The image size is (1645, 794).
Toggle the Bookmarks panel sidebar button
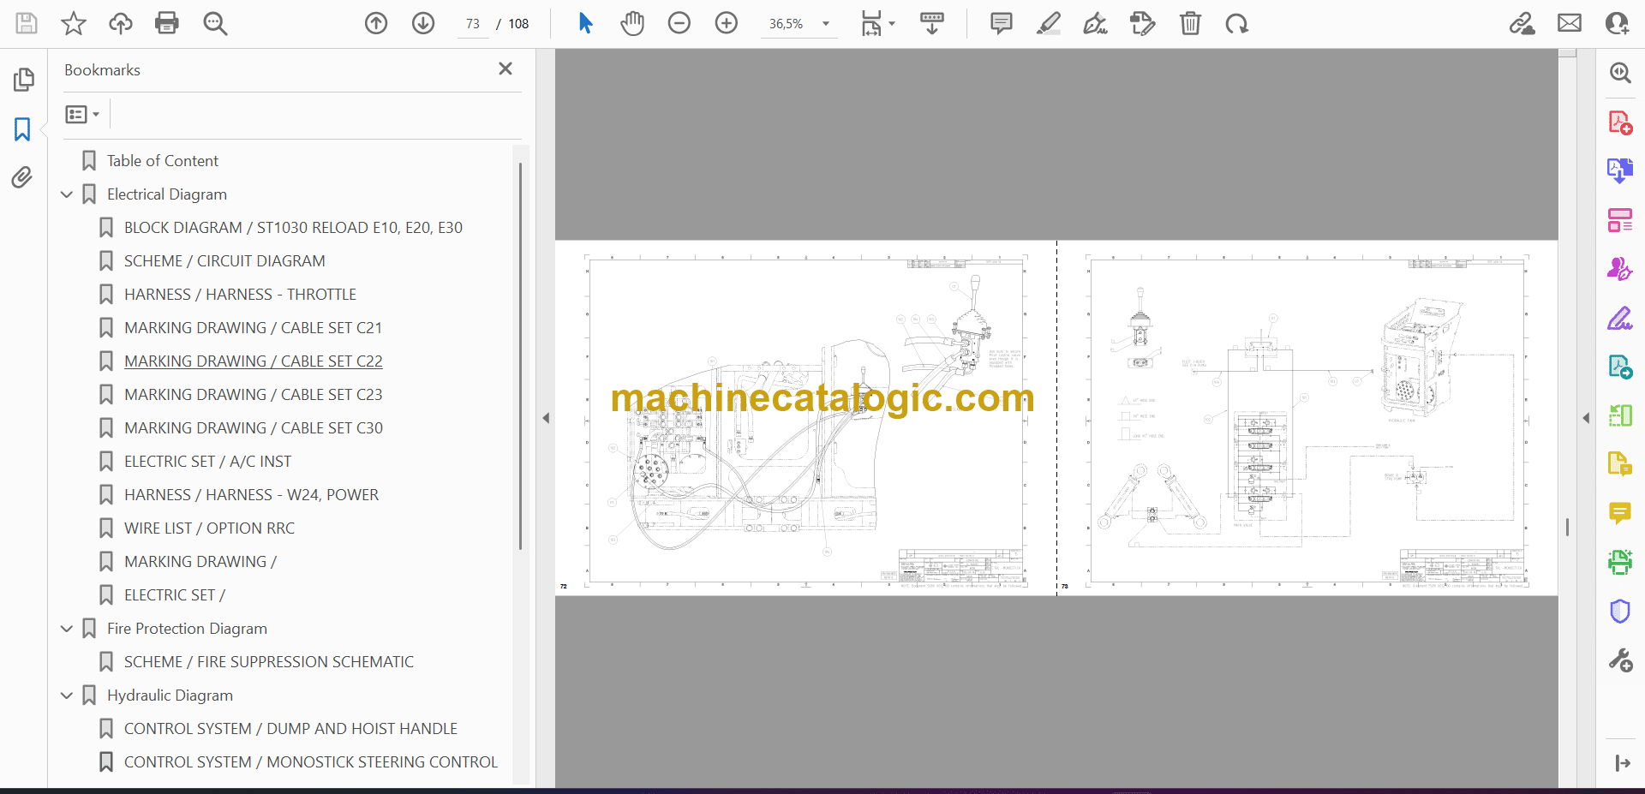tap(22, 129)
